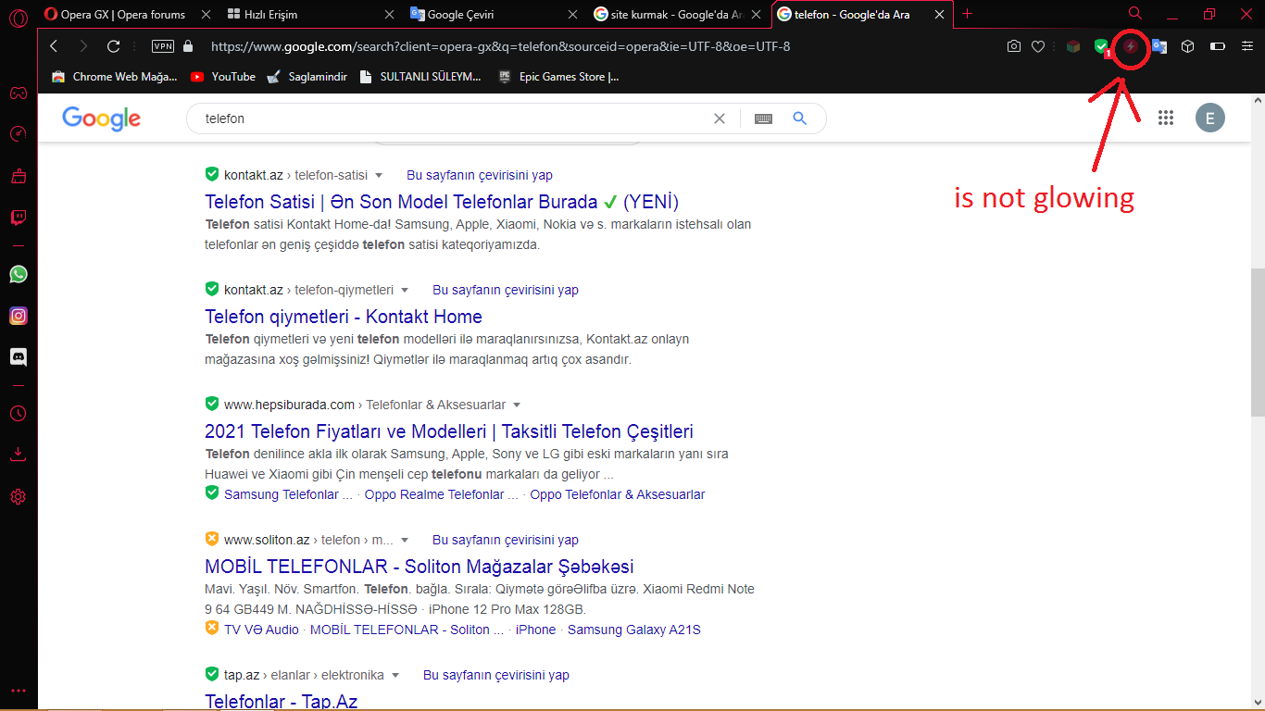Open Telefon qiymetleri Kontakt Home result
Viewport: 1265px width, 711px height.
tap(344, 317)
